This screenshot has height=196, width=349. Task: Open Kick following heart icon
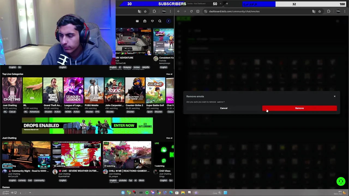coord(152,21)
